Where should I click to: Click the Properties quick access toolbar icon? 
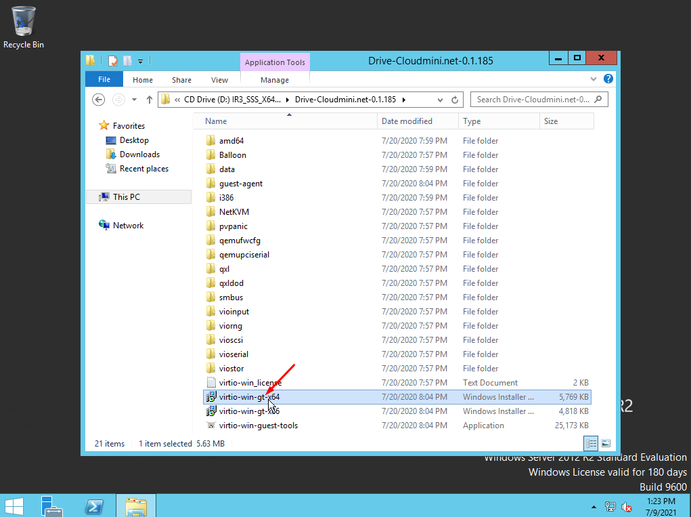[x=113, y=61]
